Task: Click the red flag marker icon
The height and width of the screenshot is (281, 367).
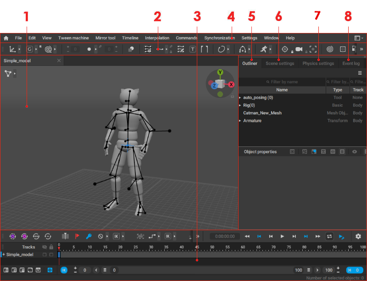Action: pyautogui.click(x=77, y=236)
